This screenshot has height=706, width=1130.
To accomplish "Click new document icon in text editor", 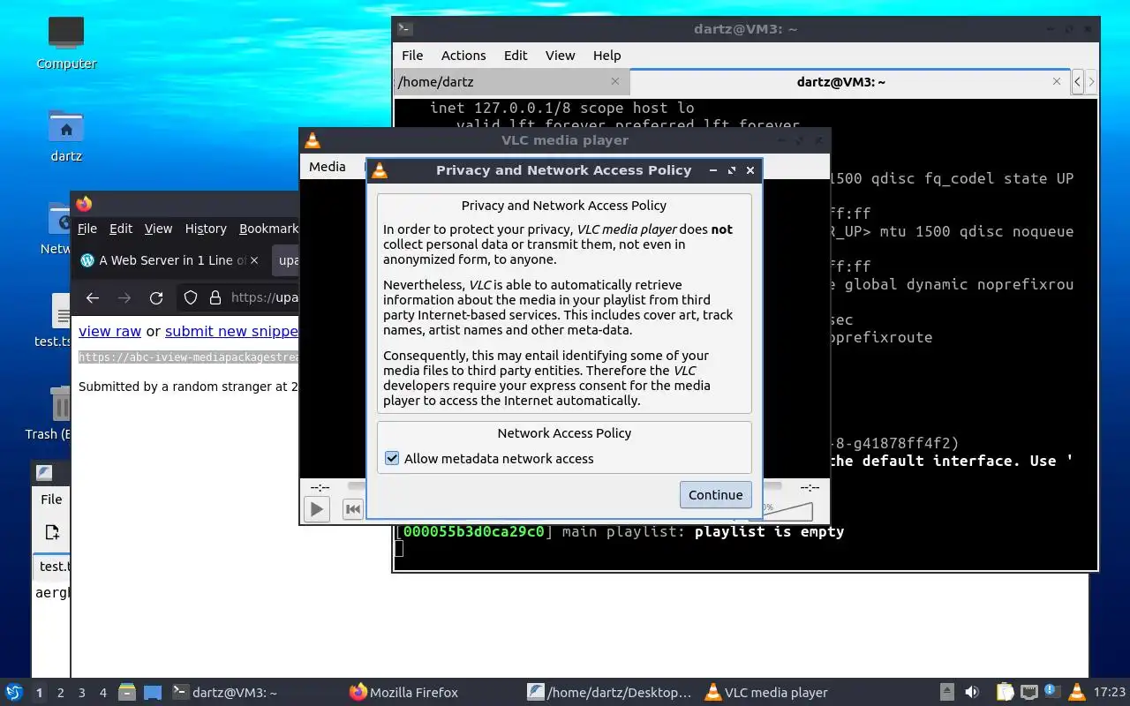I will tap(51, 532).
